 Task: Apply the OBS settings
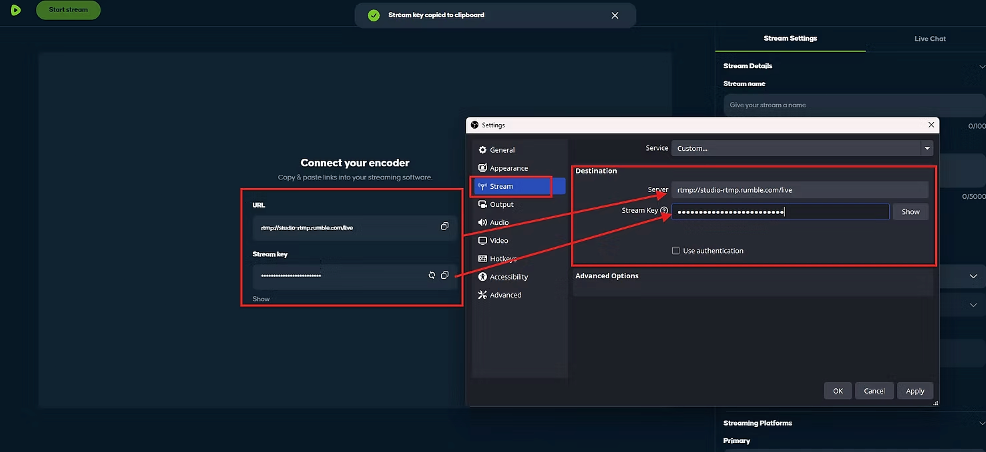[x=915, y=391]
